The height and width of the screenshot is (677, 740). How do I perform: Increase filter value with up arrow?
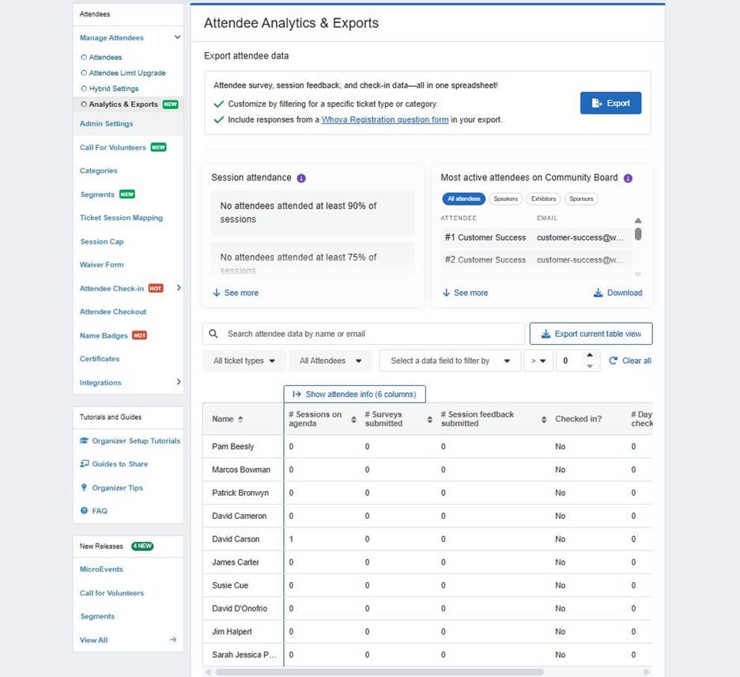point(590,355)
